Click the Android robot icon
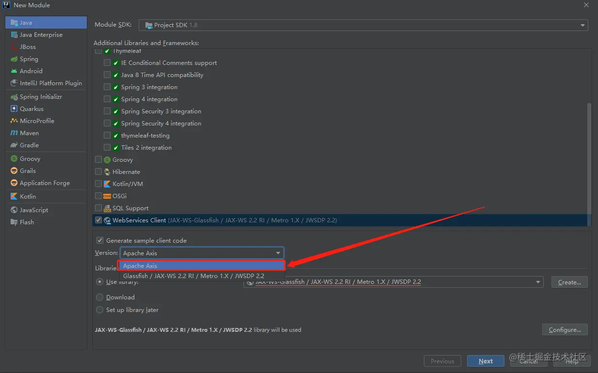The image size is (598, 373). (14, 71)
